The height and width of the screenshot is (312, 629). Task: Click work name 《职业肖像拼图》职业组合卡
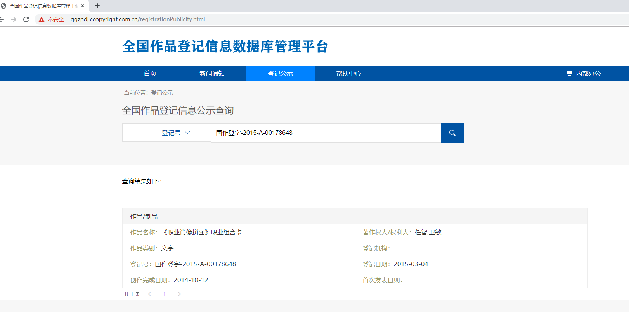pos(201,233)
